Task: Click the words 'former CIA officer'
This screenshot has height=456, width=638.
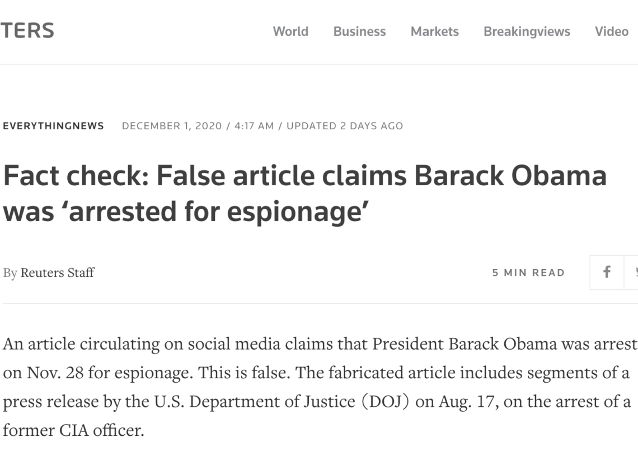Action: [74, 430]
